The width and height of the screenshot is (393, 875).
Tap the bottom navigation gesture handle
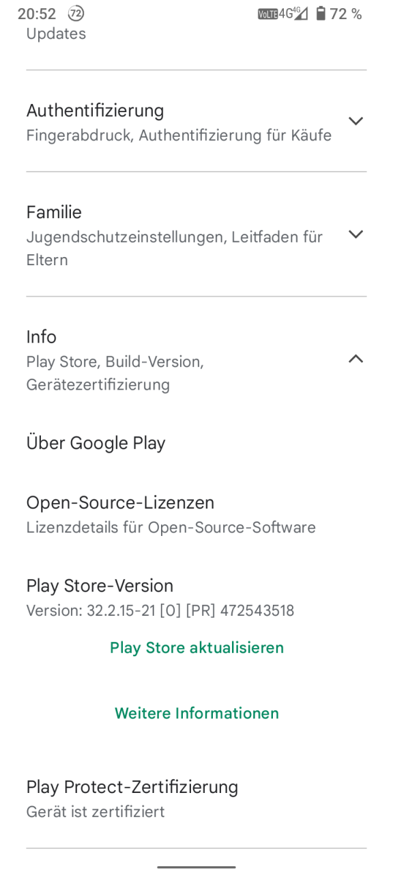196,867
